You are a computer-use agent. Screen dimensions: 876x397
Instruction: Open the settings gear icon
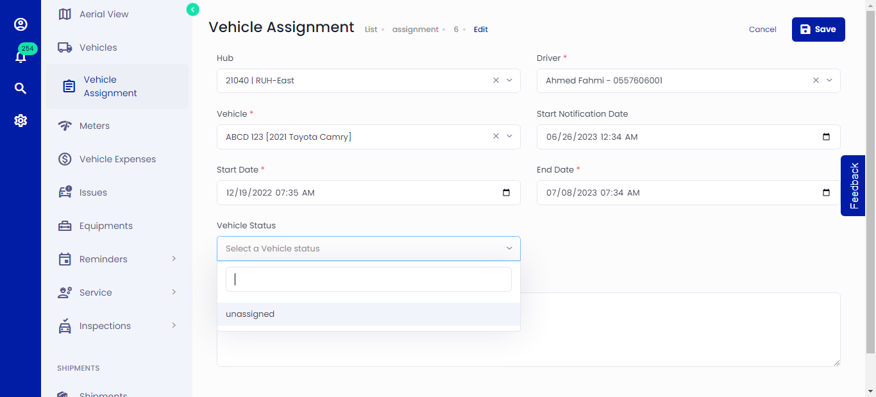[21, 121]
